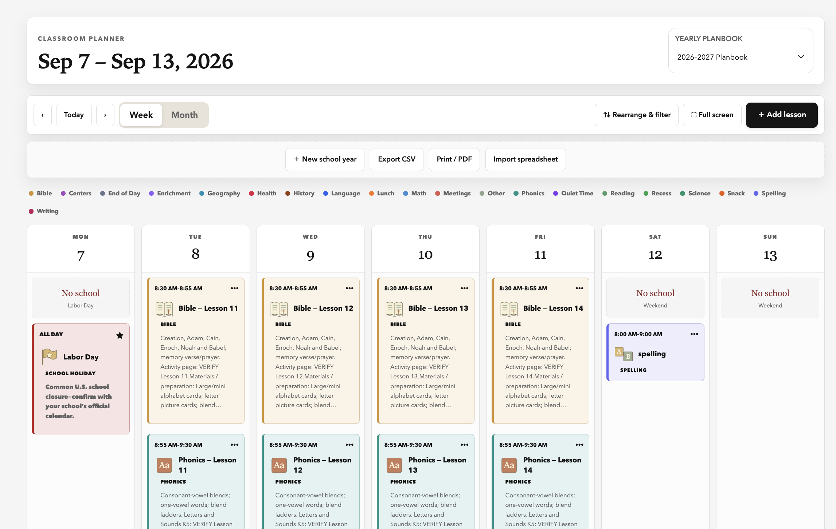The height and width of the screenshot is (529, 836).
Task: Click Print / PDF button
Action: (454, 159)
